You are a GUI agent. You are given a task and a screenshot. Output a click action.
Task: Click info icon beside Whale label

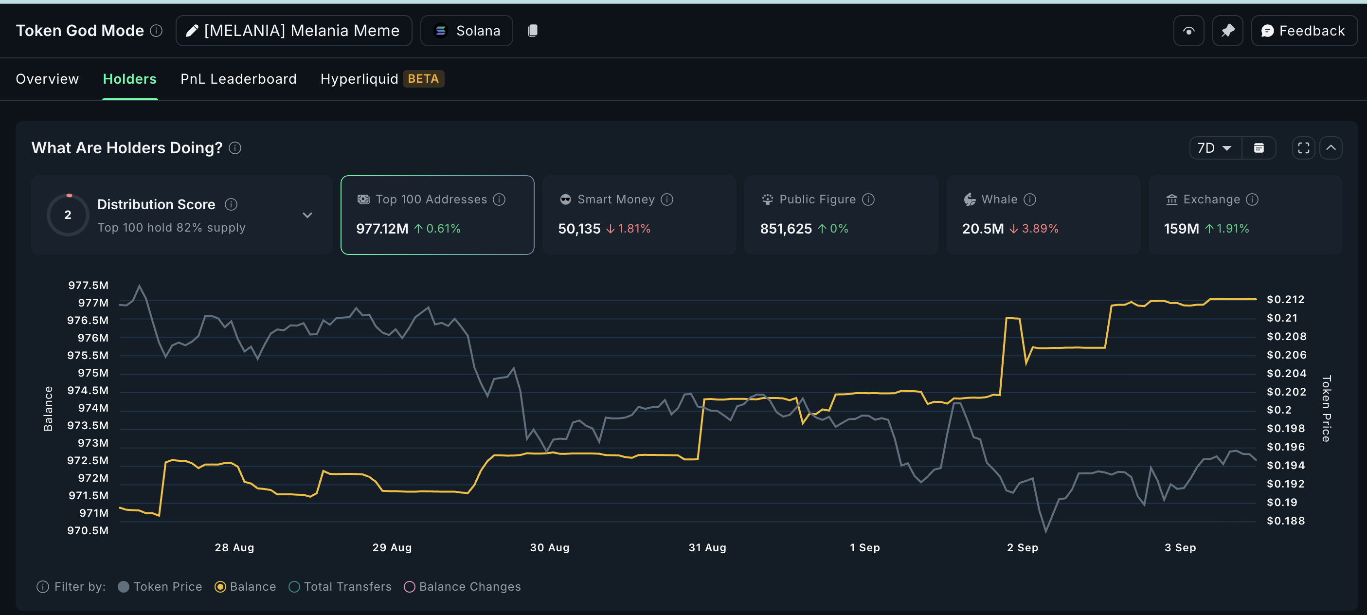pos(1029,199)
